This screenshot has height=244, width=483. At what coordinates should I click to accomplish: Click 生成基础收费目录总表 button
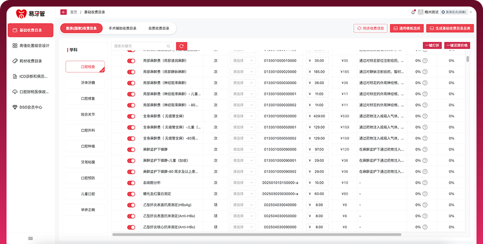450,28
